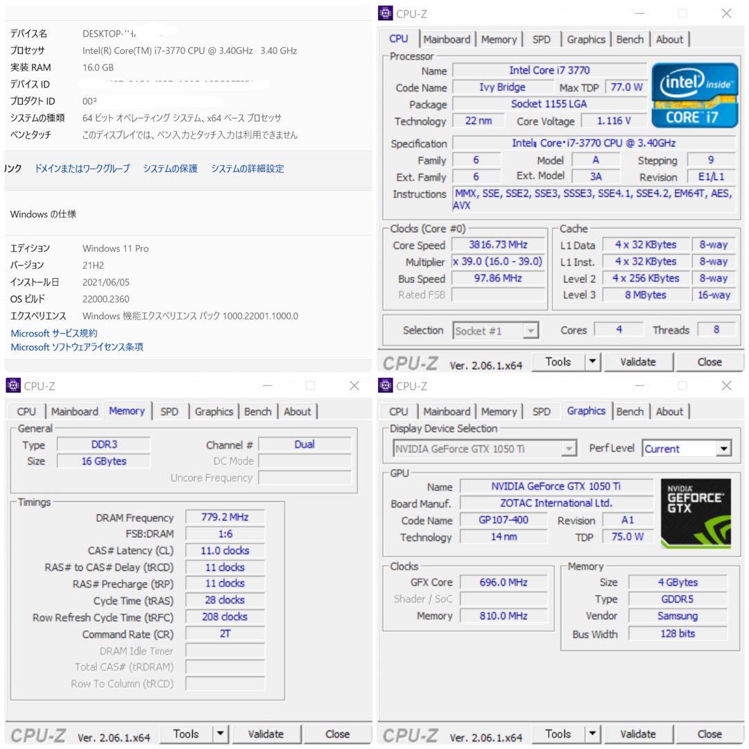Open About tab in the Memory tab window
This screenshot has width=749, height=749.
297,411
